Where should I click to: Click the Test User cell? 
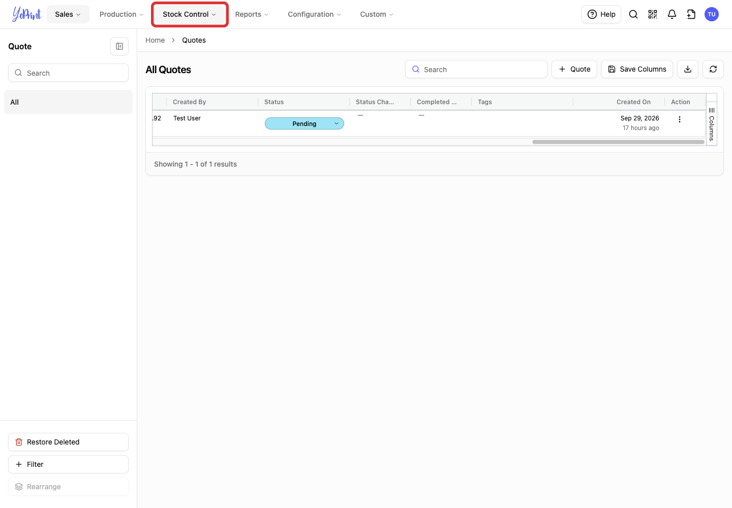187,118
